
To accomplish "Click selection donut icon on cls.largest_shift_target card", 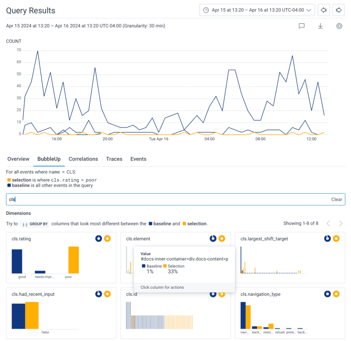I will (336, 238).
